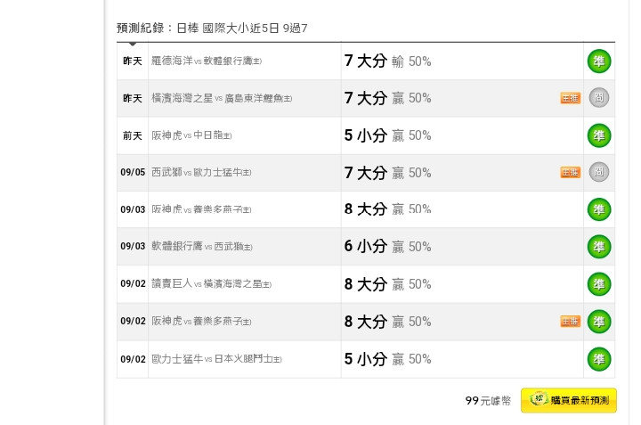Screen dimensions: 641x425
Task: Click green 準 icon for 軟體銀行鷹 vs 西武獅 row
Action: pyautogui.click(x=599, y=247)
